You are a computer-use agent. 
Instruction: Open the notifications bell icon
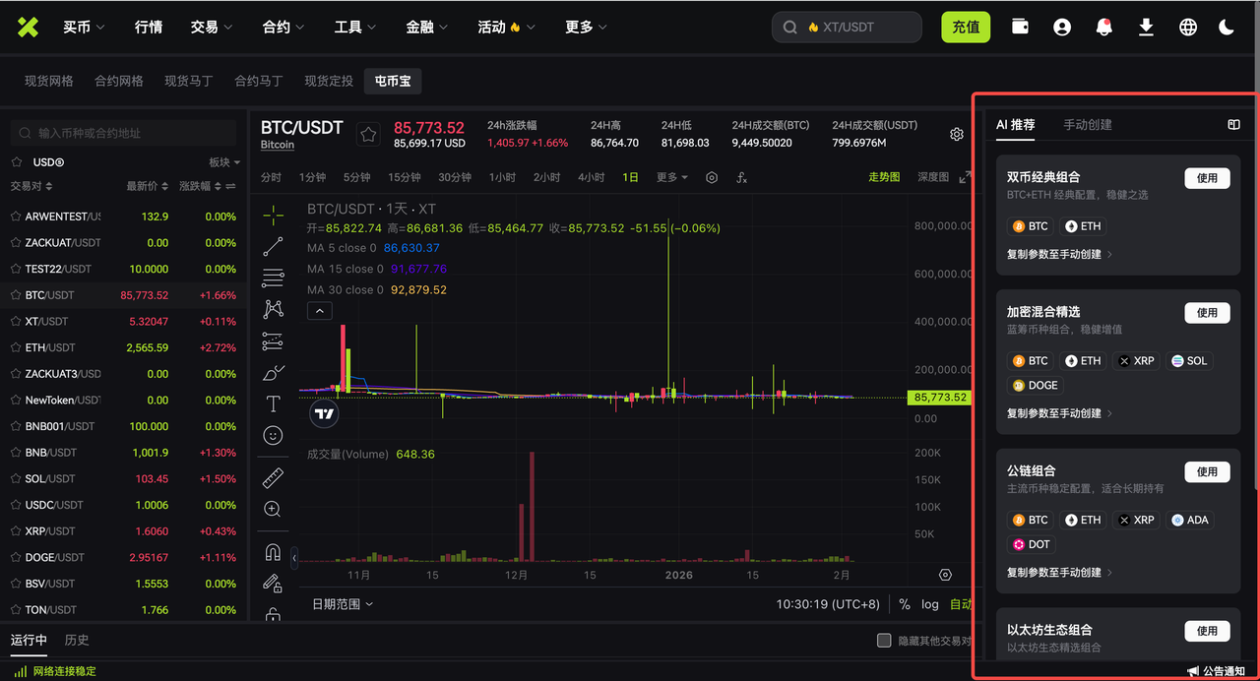pyautogui.click(x=1104, y=28)
